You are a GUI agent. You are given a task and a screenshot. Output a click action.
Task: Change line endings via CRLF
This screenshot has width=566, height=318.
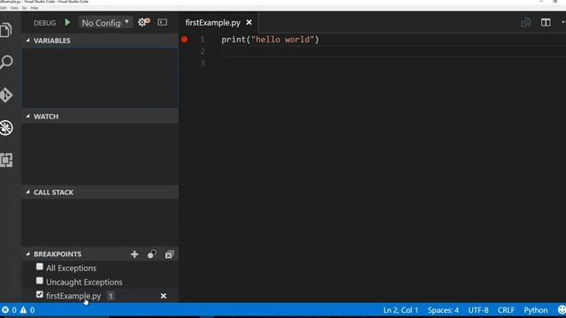click(x=506, y=310)
